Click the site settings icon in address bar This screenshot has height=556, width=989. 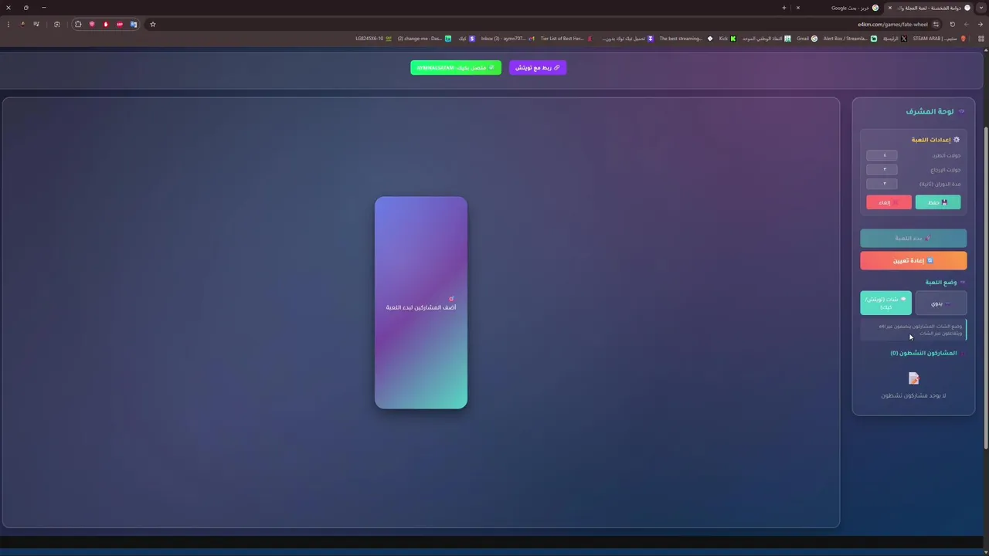tap(936, 24)
